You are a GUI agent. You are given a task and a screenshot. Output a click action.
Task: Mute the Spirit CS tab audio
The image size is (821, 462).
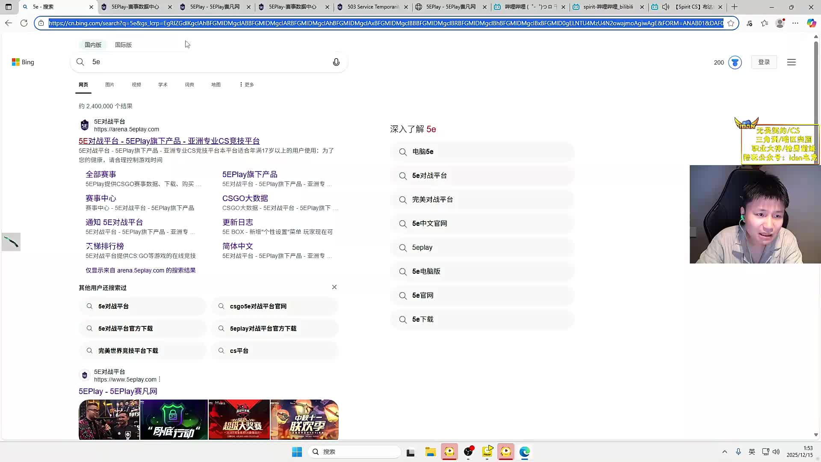(666, 7)
